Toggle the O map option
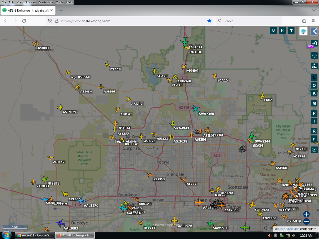The width and height of the screenshot is (319, 239). (x=314, y=85)
